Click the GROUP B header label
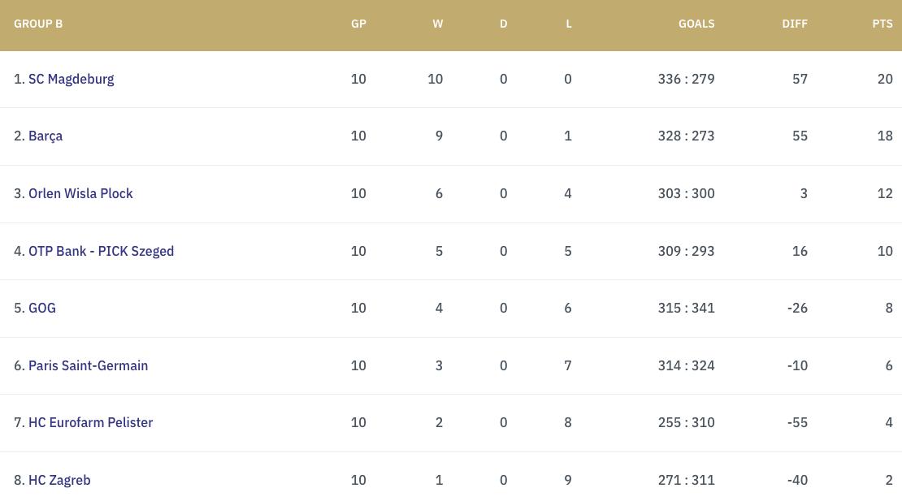Screen dimensions: 902x501 (38, 24)
